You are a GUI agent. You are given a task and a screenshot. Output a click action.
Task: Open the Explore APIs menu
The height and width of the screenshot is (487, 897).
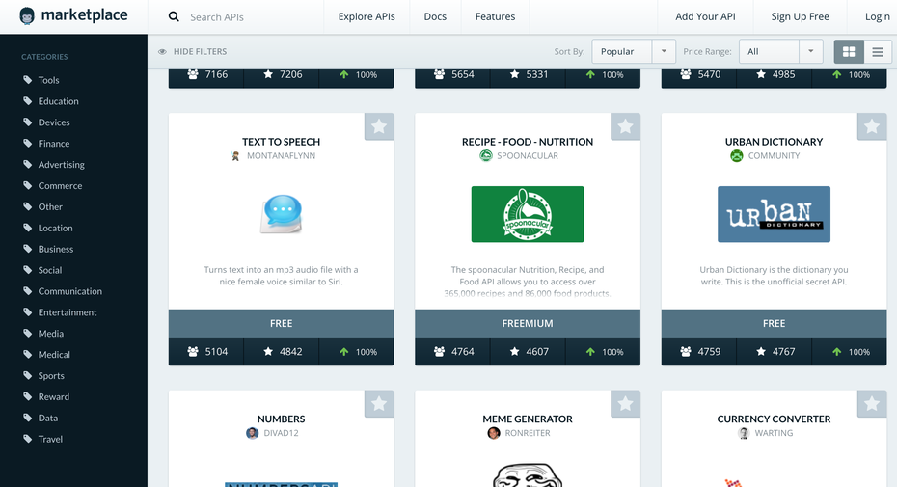coord(367,16)
